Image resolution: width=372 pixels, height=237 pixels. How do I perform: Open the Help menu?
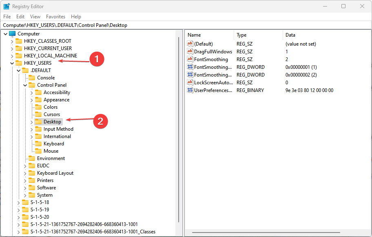(76, 17)
